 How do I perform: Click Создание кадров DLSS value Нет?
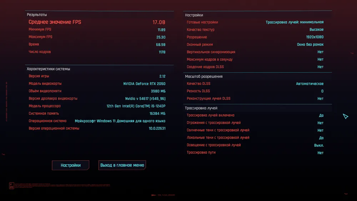point(321,67)
